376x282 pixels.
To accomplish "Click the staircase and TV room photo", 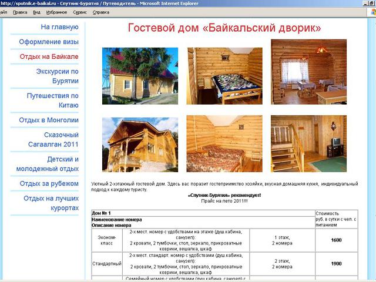I will pyautogui.click(x=309, y=143).
